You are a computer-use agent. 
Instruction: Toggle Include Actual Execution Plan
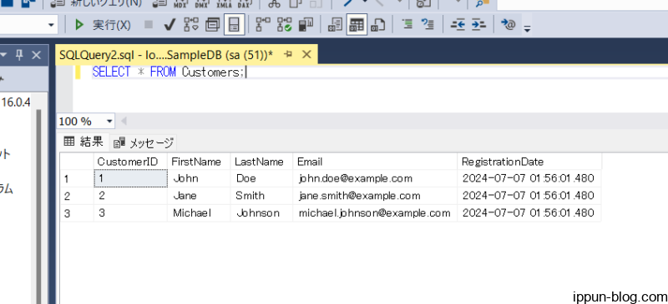(263, 25)
